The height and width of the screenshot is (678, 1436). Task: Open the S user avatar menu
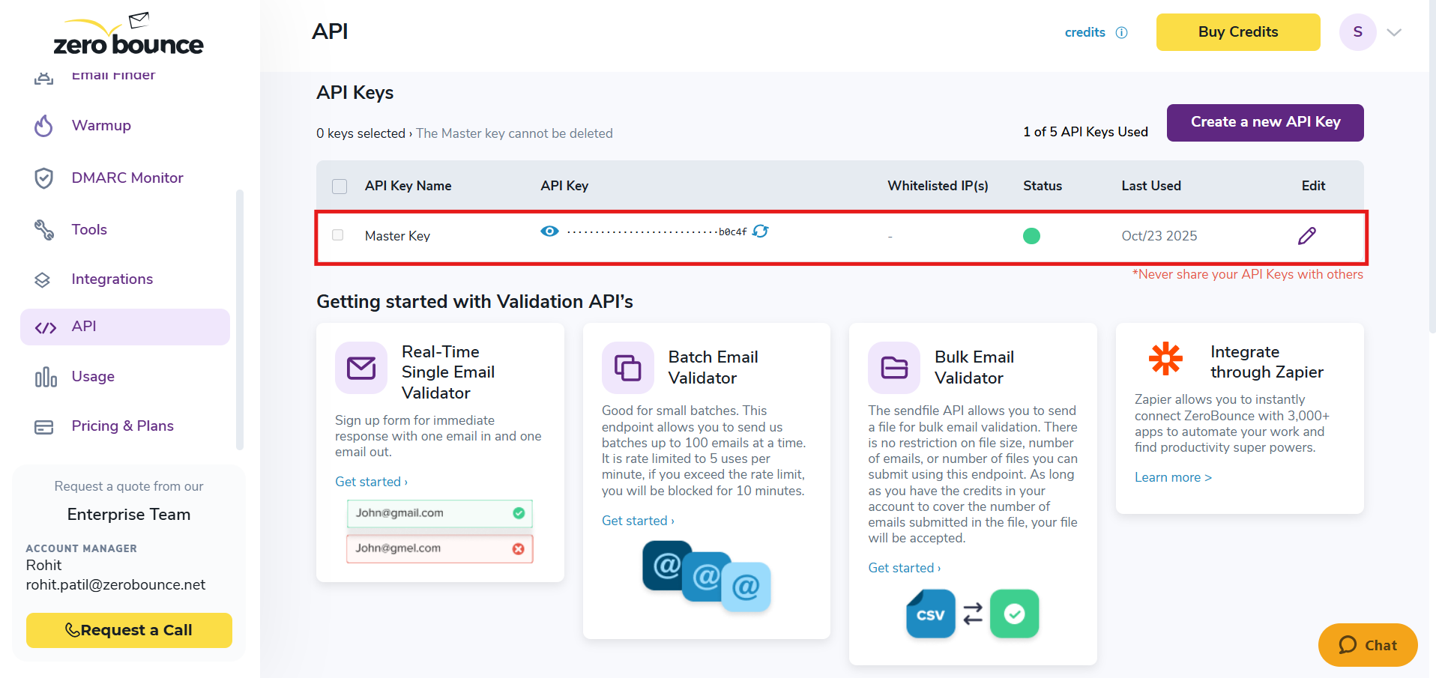point(1357,32)
